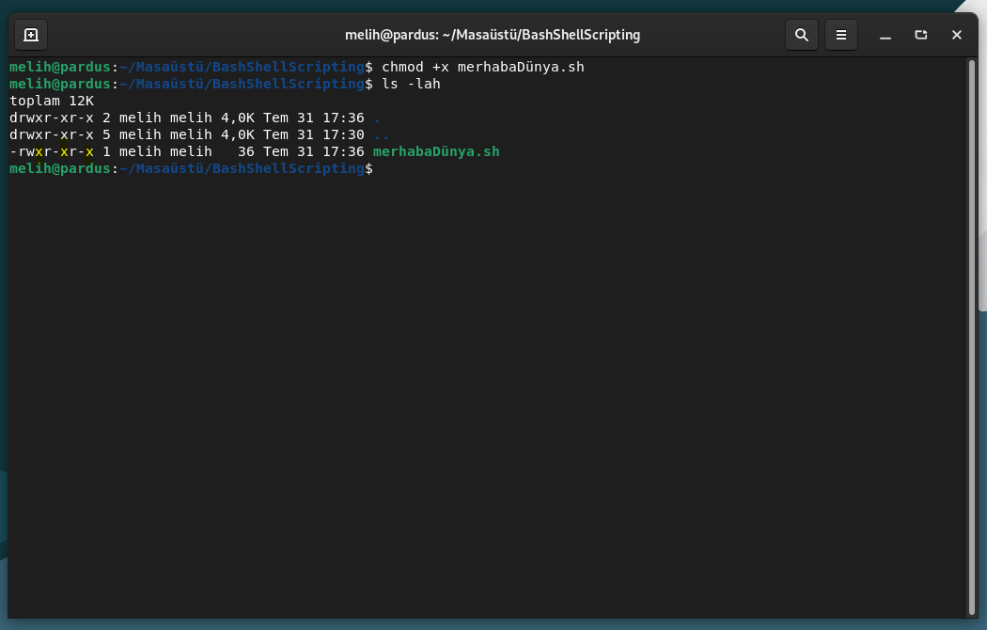
Task: Click the 'drwxr-xr-x 2' directory line
Action: coord(196,118)
